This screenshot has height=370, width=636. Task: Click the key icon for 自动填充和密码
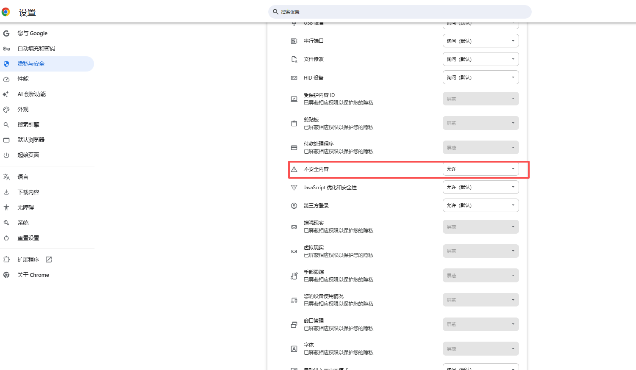pos(6,48)
